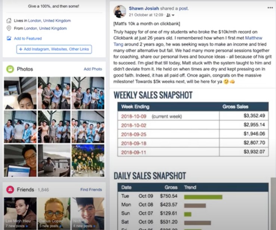This screenshot has height=230, width=276.
Task: Click the Find Friends link
Action: point(91,190)
